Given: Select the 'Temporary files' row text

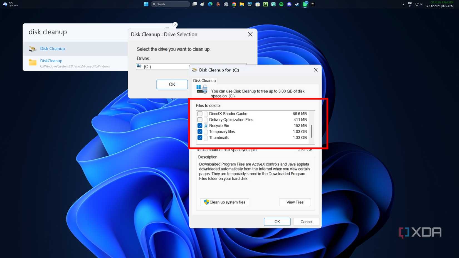Looking at the screenshot, I should [222, 132].
